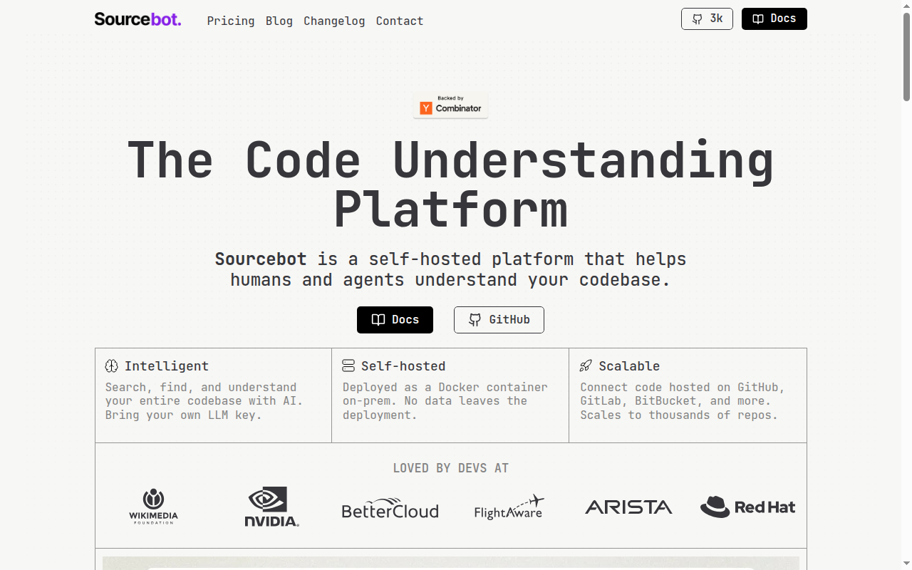Click the scrollbar down arrow
Screen dimensions: 912x570
[906, 564]
